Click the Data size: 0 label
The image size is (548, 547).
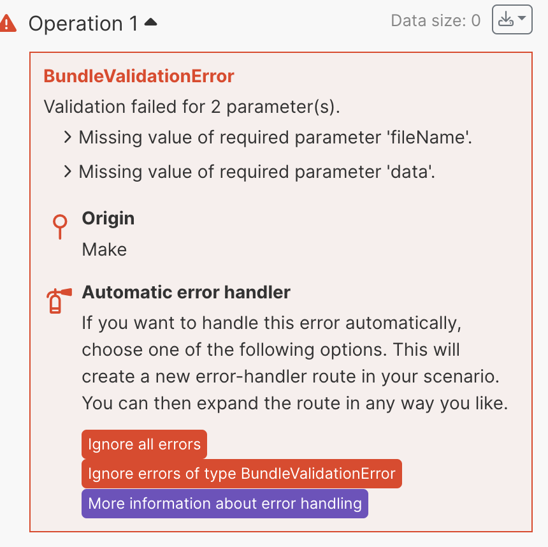tap(436, 21)
